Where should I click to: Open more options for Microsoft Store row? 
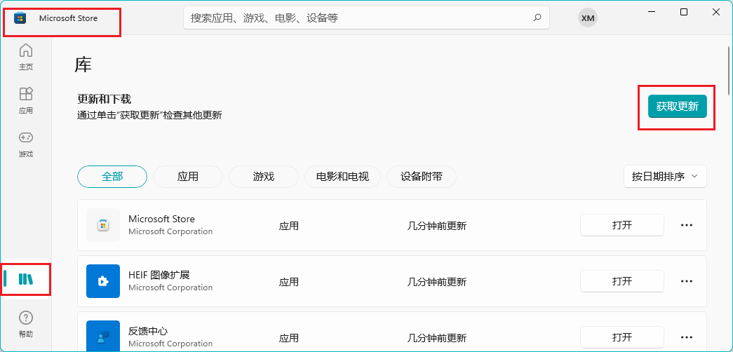pyautogui.click(x=687, y=225)
